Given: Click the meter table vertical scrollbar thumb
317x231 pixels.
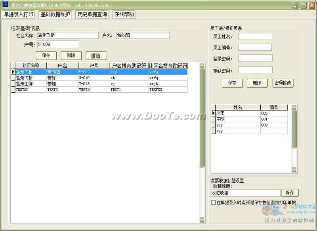Looking at the screenshot, I should coord(202,118).
